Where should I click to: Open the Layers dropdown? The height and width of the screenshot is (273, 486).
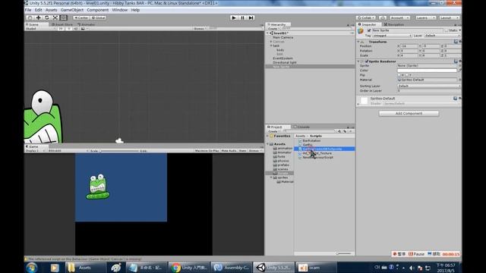pos(426,17)
